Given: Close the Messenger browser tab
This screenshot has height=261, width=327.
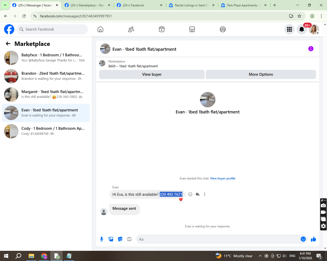Looking at the screenshot, I should coord(57,5).
